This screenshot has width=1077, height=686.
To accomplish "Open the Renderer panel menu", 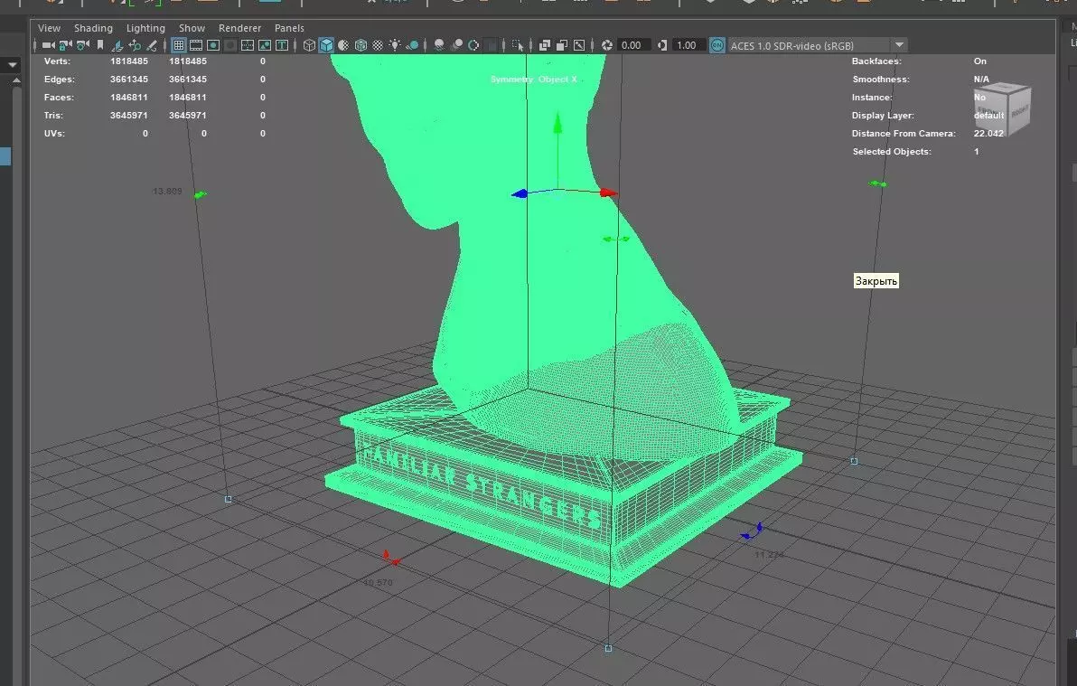I will coord(239,28).
